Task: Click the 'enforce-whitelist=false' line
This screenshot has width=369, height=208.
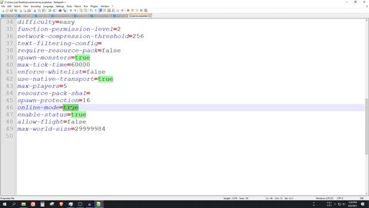Action: coord(61,72)
